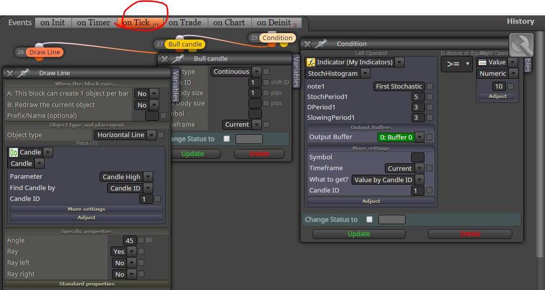Open dropdown for option A one object per bar
545x290 pixels.
point(154,94)
